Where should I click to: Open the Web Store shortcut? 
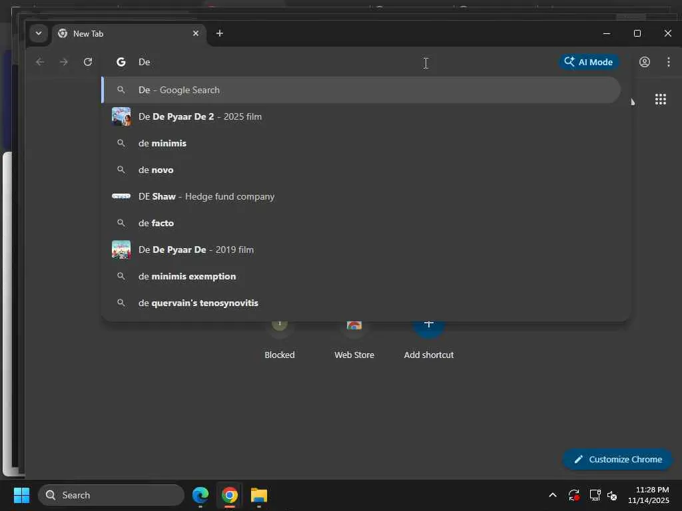354,341
